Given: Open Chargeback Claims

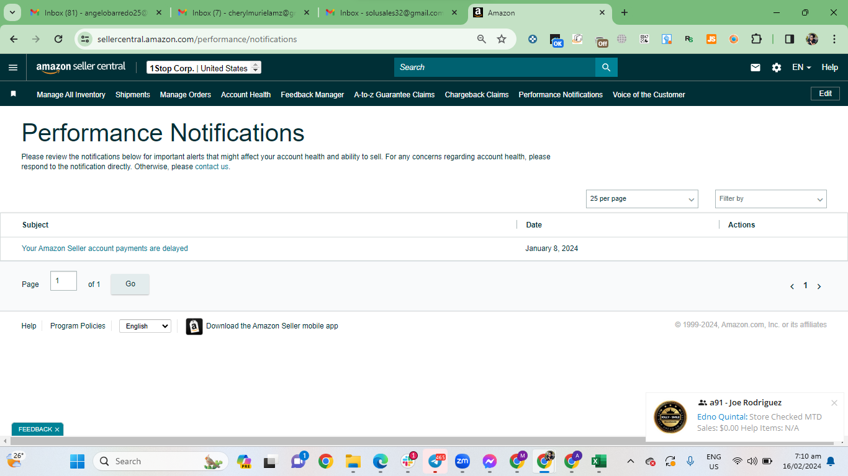Looking at the screenshot, I should (x=477, y=95).
